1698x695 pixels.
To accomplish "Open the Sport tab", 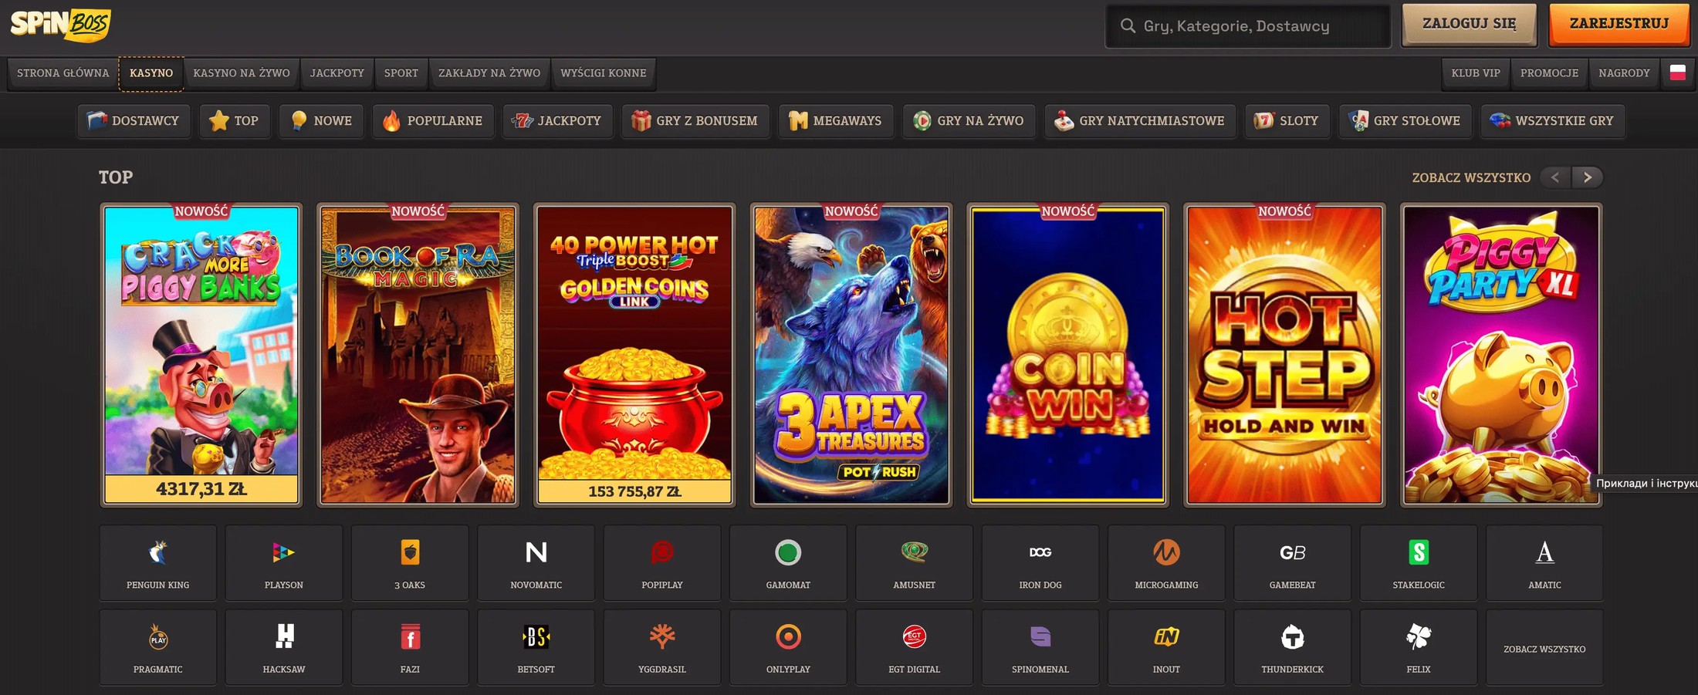I will (x=401, y=73).
